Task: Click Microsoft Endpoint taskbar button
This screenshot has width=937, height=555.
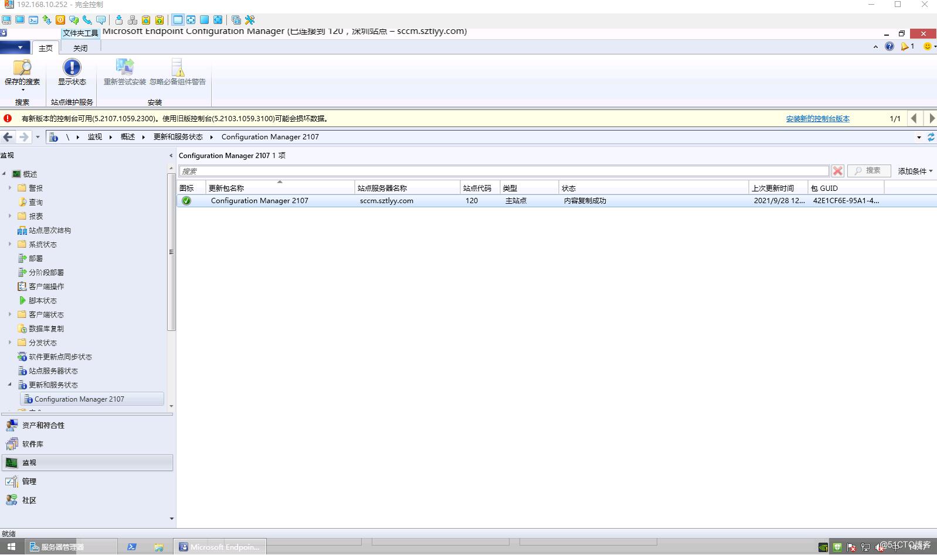Action: click(x=220, y=547)
